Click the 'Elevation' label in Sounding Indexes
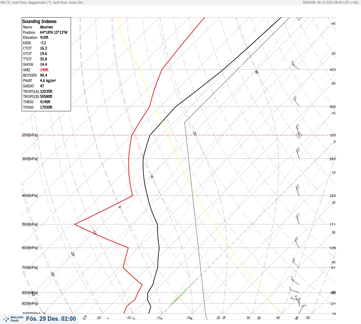The height and width of the screenshot is (324, 361). [x=30, y=37]
